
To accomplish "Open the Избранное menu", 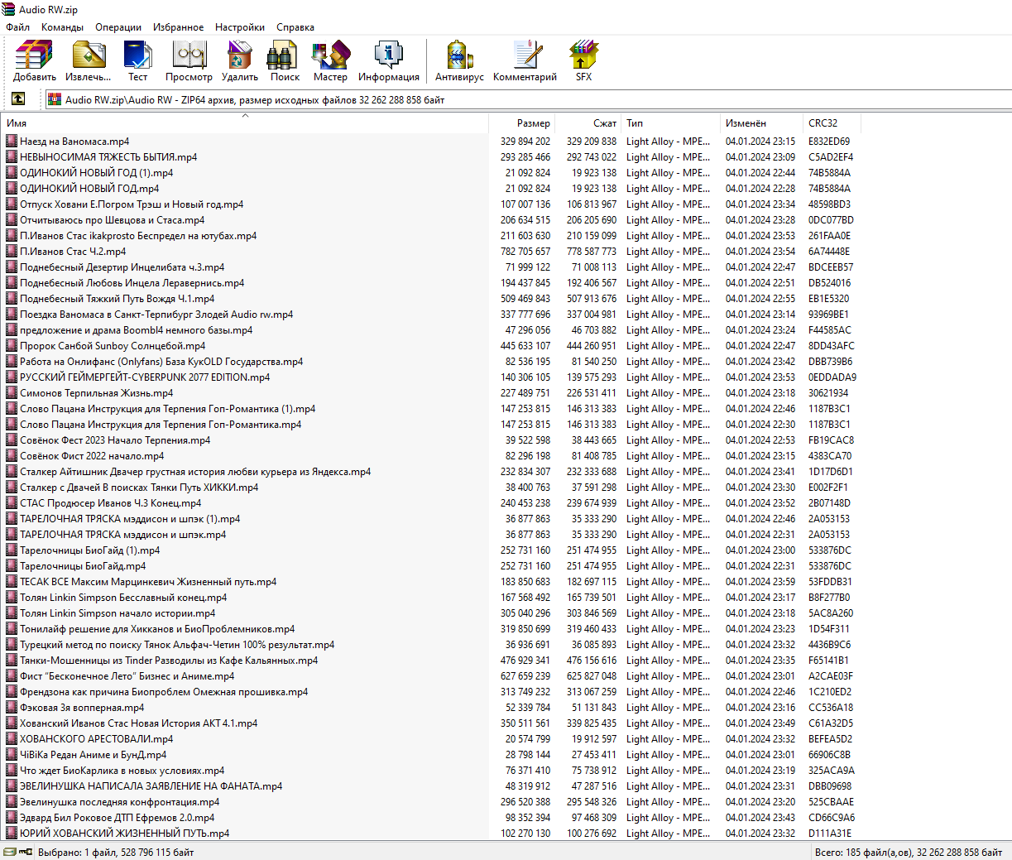I will click(178, 27).
